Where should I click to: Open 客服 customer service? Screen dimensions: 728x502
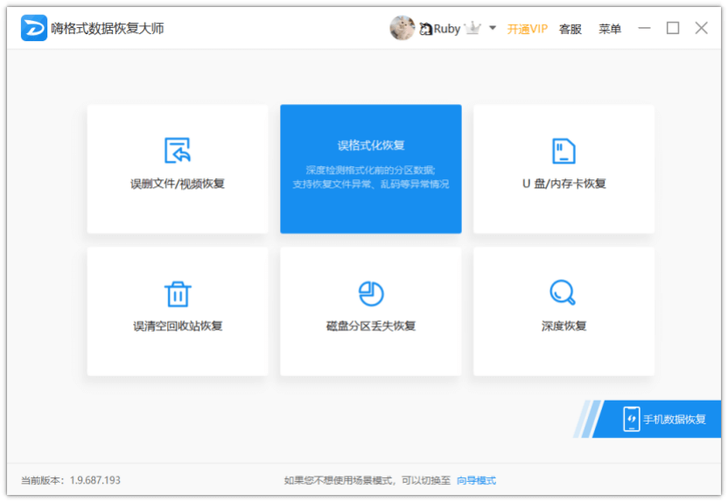[570, 29]
